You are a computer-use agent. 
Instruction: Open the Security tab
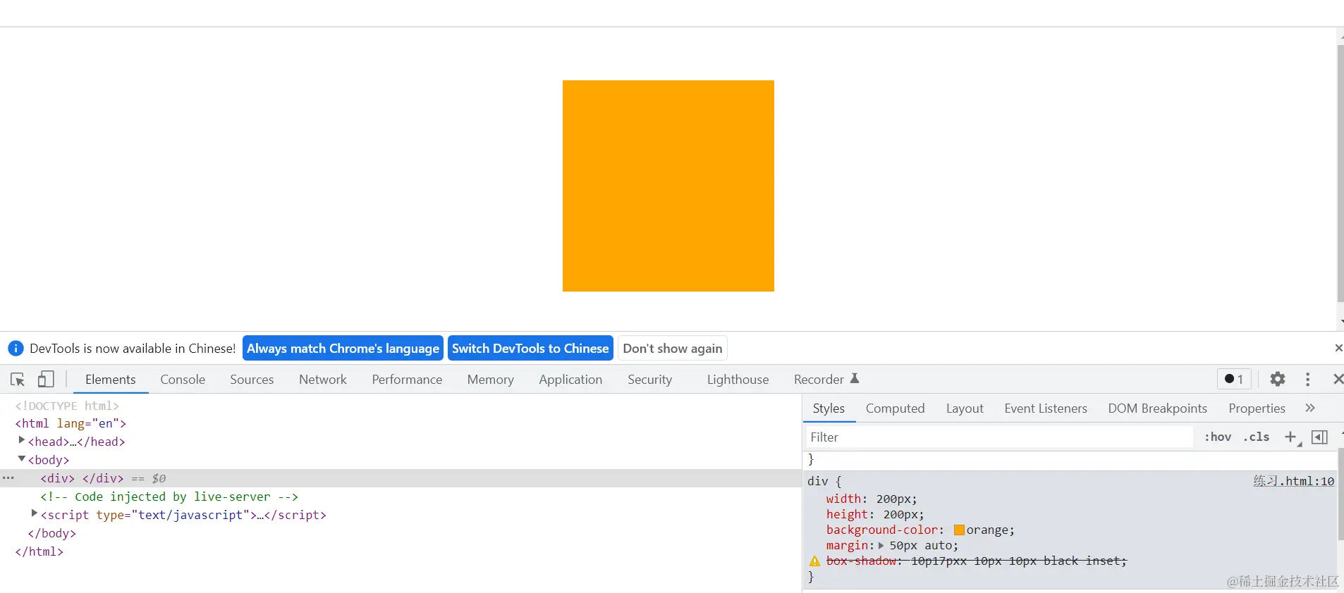pos(650,380)
